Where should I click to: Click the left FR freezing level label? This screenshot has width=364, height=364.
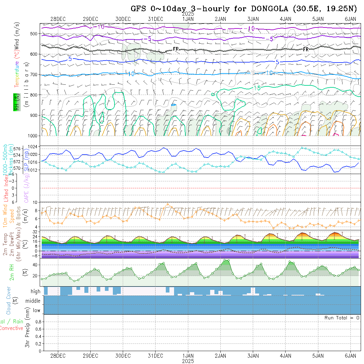click(176, 49)
